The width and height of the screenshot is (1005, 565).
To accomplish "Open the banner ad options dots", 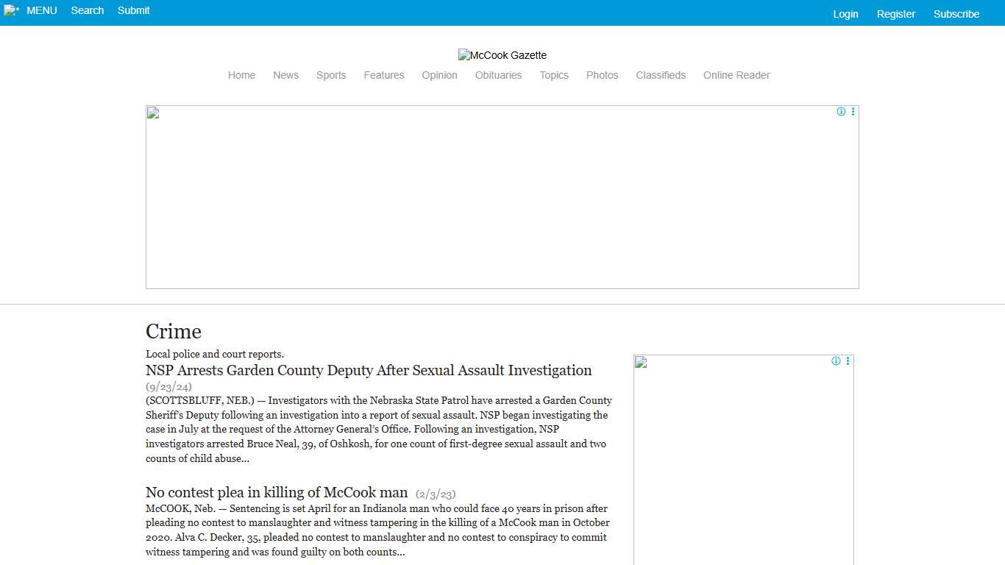I will point(853,112).
